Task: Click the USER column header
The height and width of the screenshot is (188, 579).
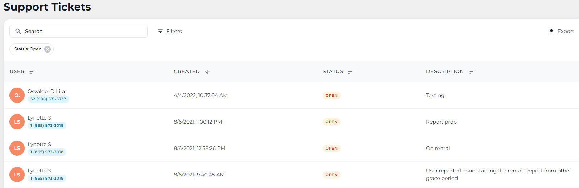Action: tap(17, 71)
